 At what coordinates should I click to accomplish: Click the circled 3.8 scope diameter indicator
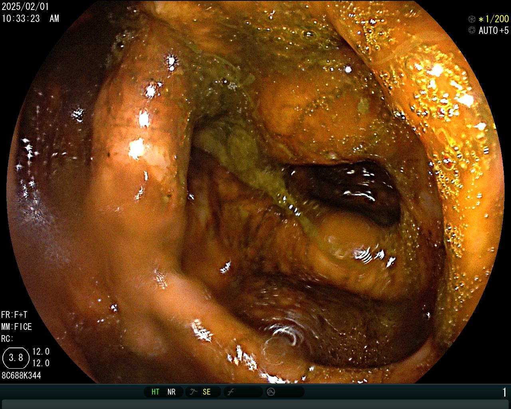[16, 357]
